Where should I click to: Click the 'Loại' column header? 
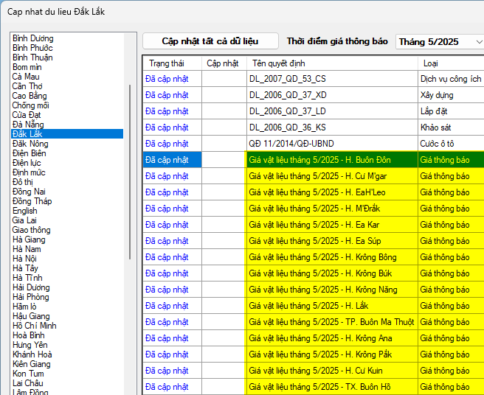coord(451,63)
